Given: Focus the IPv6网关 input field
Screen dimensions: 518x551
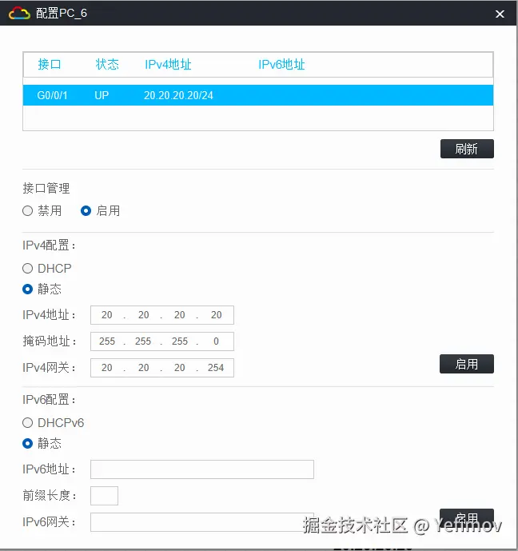Looking at the screenshot, I should click(202, 522).
